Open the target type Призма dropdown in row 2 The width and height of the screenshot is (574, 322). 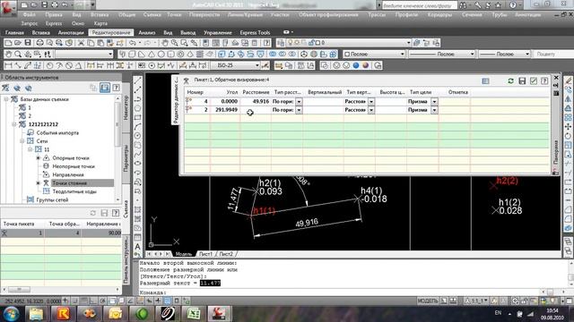[434, 110]
